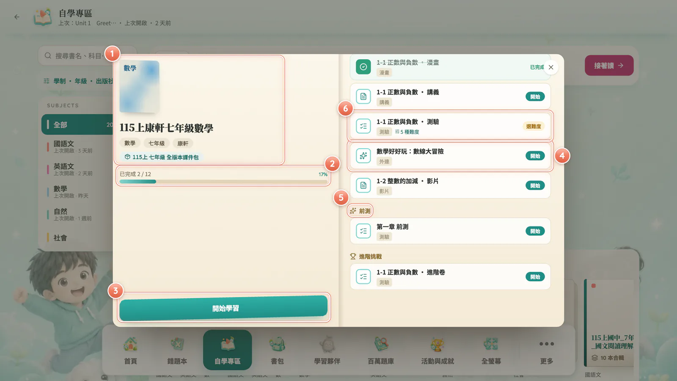Screen dimensions: 677x381
Task: Start the 1-1 進階卷
Action: click(x=535, y=277)
